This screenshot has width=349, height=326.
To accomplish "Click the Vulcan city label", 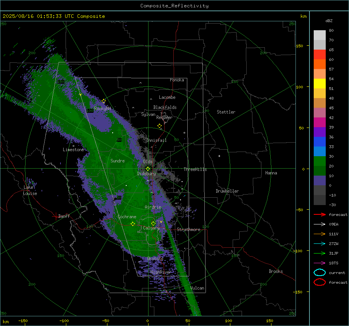I will pos(197,288).
